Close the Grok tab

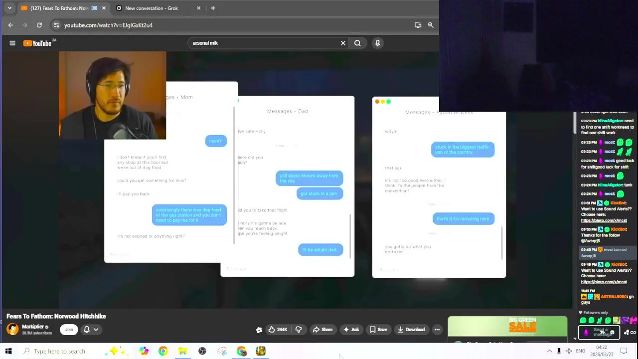tap(198, 8)
